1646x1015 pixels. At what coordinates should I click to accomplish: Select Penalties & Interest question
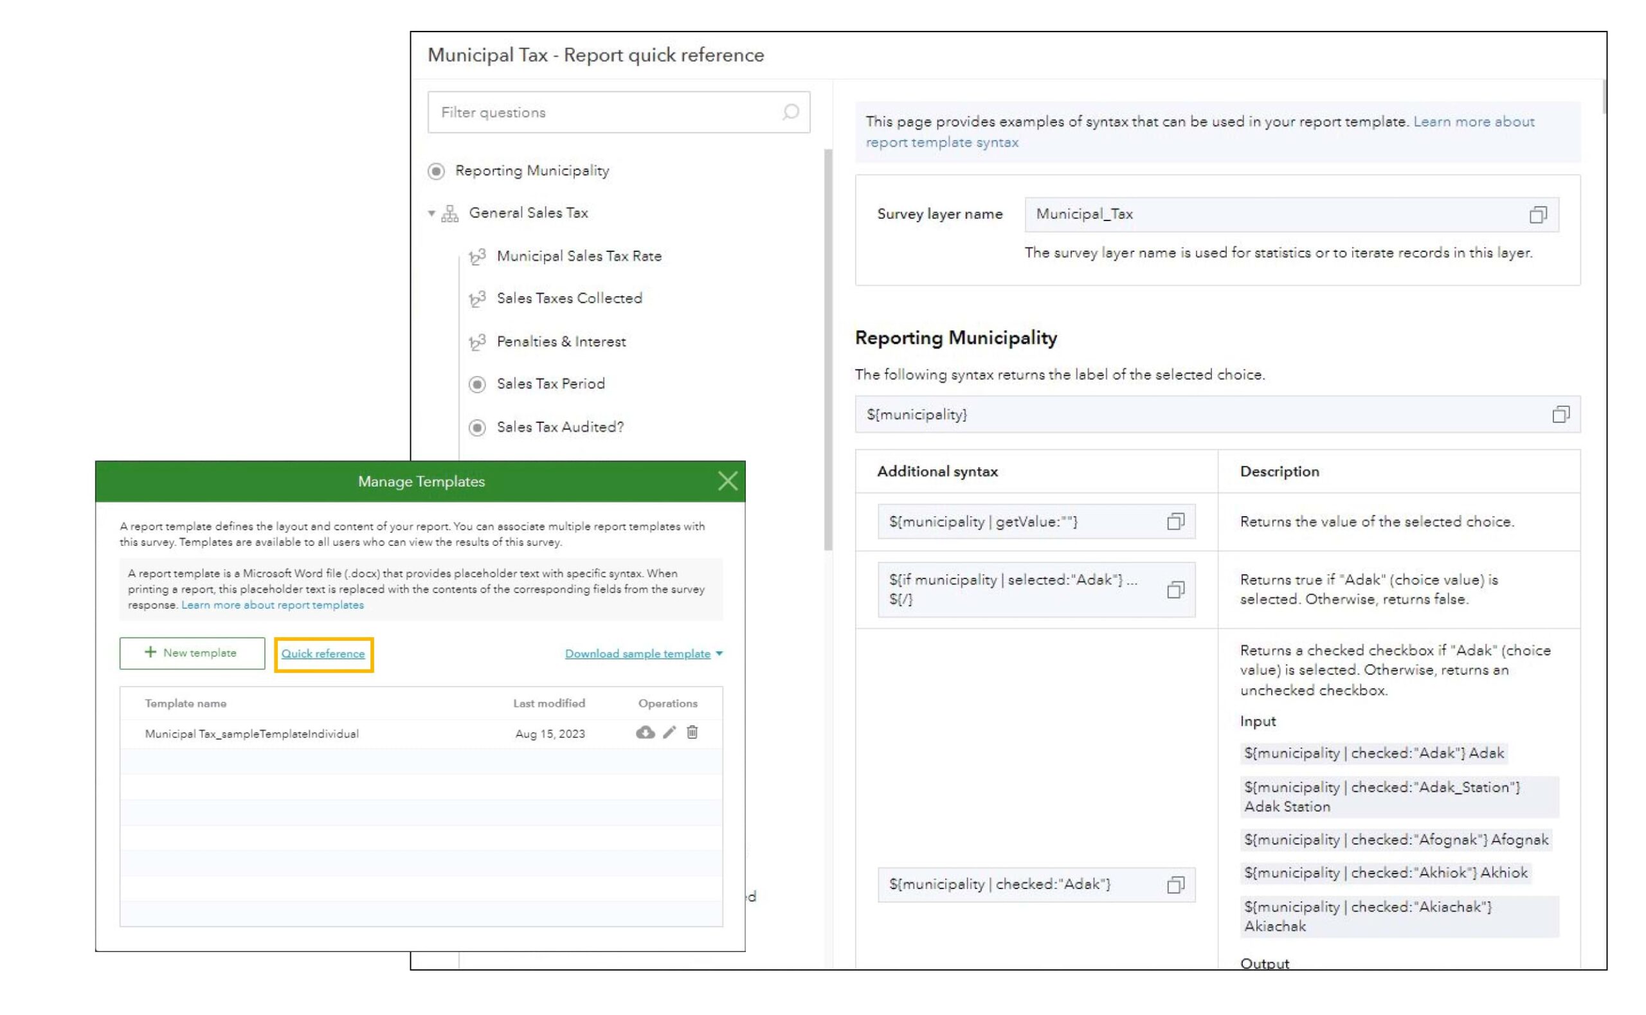click(561, 342)
